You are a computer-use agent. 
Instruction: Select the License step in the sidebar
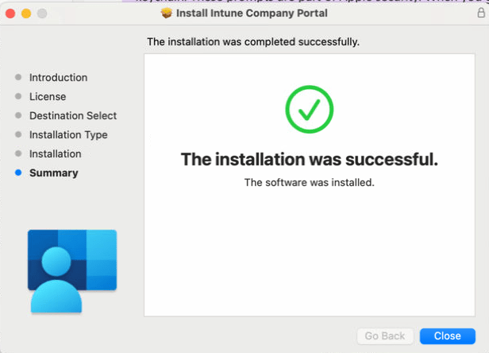[x=48, y=96]
